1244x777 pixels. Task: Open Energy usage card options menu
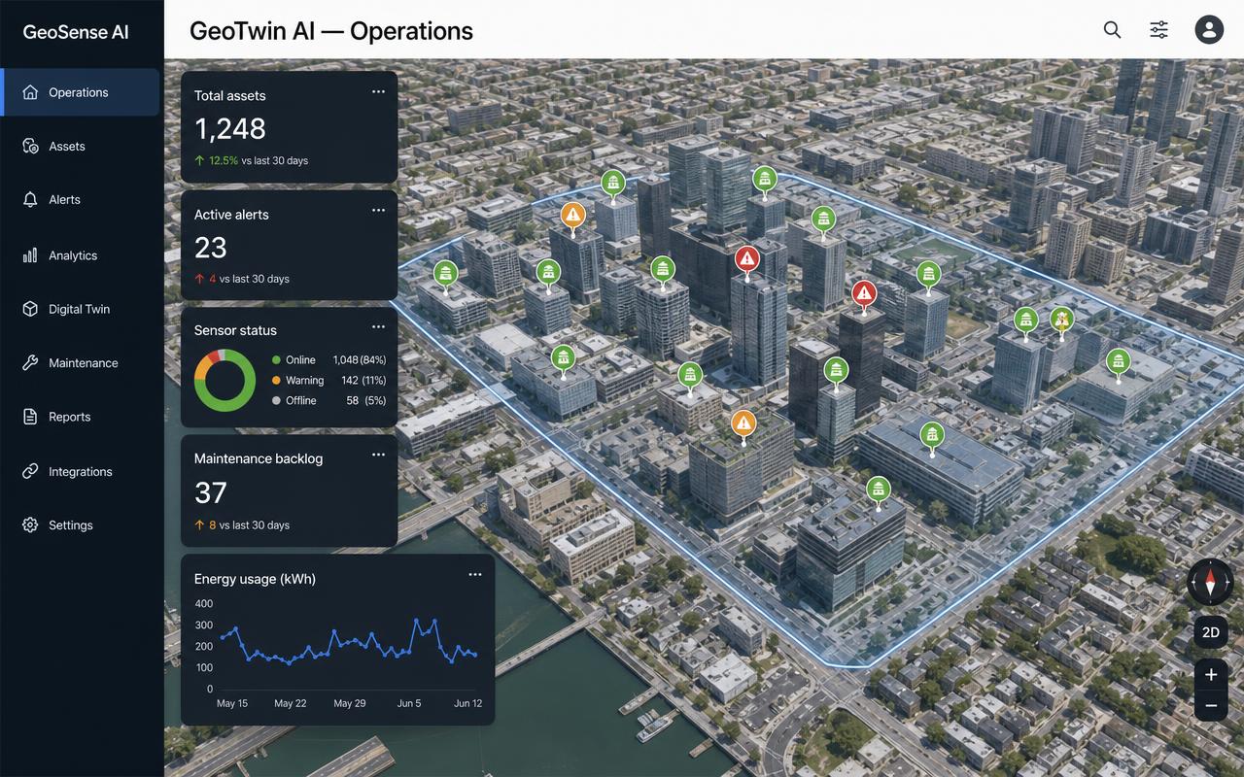point(475,574)
